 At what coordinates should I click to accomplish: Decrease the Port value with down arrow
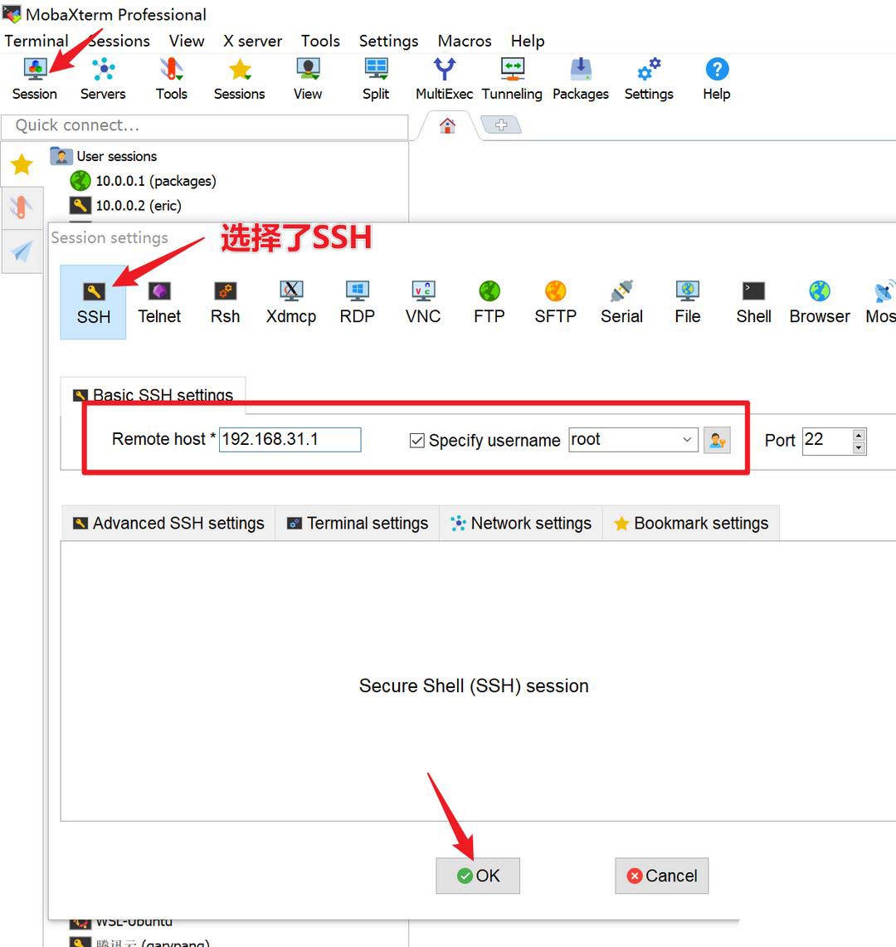[859, 447]
